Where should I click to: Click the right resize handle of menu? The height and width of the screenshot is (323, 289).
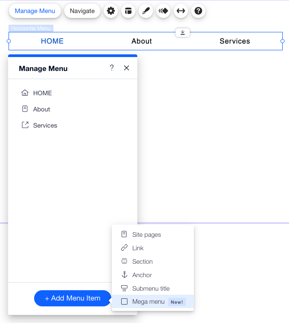tap(282, 41)
